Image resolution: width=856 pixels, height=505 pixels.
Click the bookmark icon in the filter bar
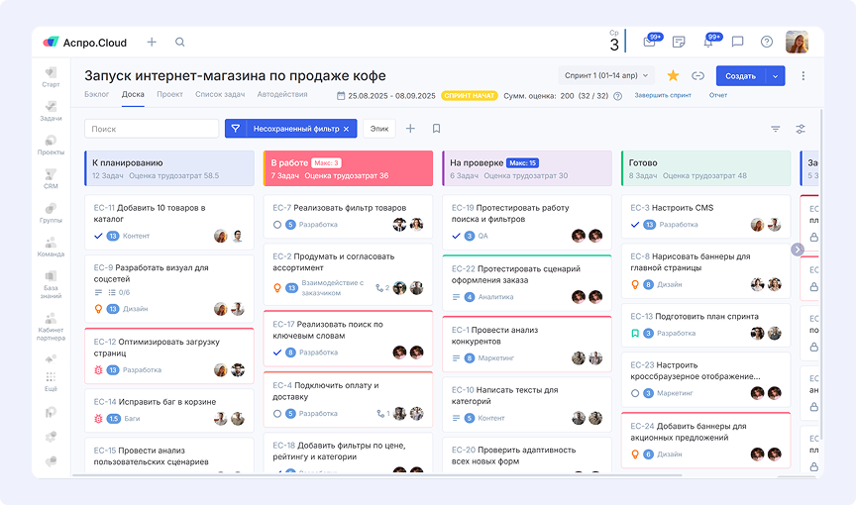click(436, 129)
